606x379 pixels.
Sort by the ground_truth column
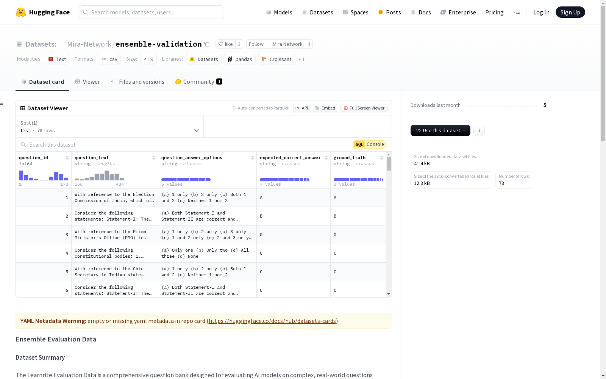coord(382,158)
